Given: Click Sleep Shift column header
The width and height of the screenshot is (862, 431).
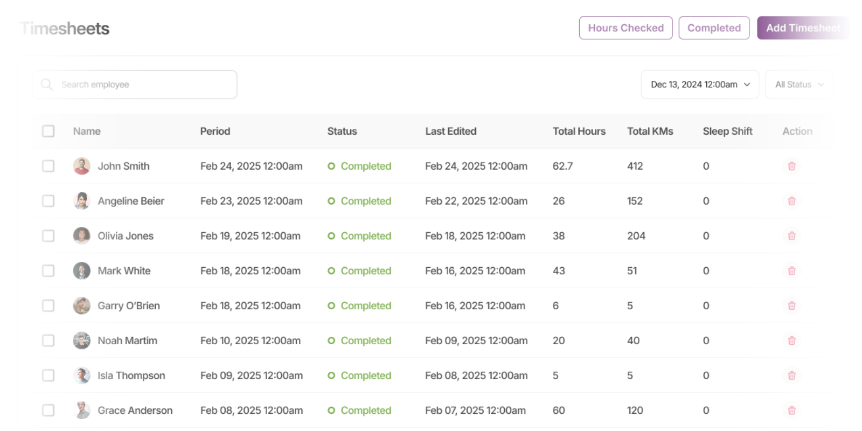Looking at the screenshot, I should 727,131.
